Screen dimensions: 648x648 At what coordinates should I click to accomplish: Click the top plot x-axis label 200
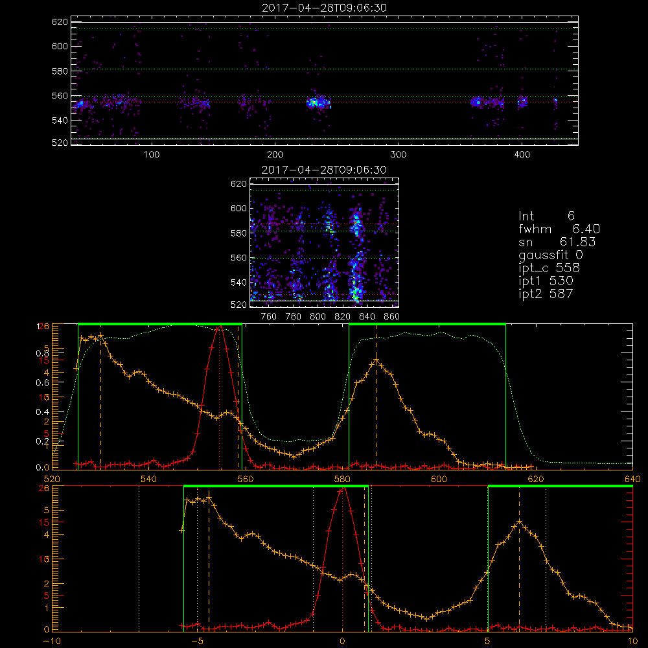click(x=275, y=155)
